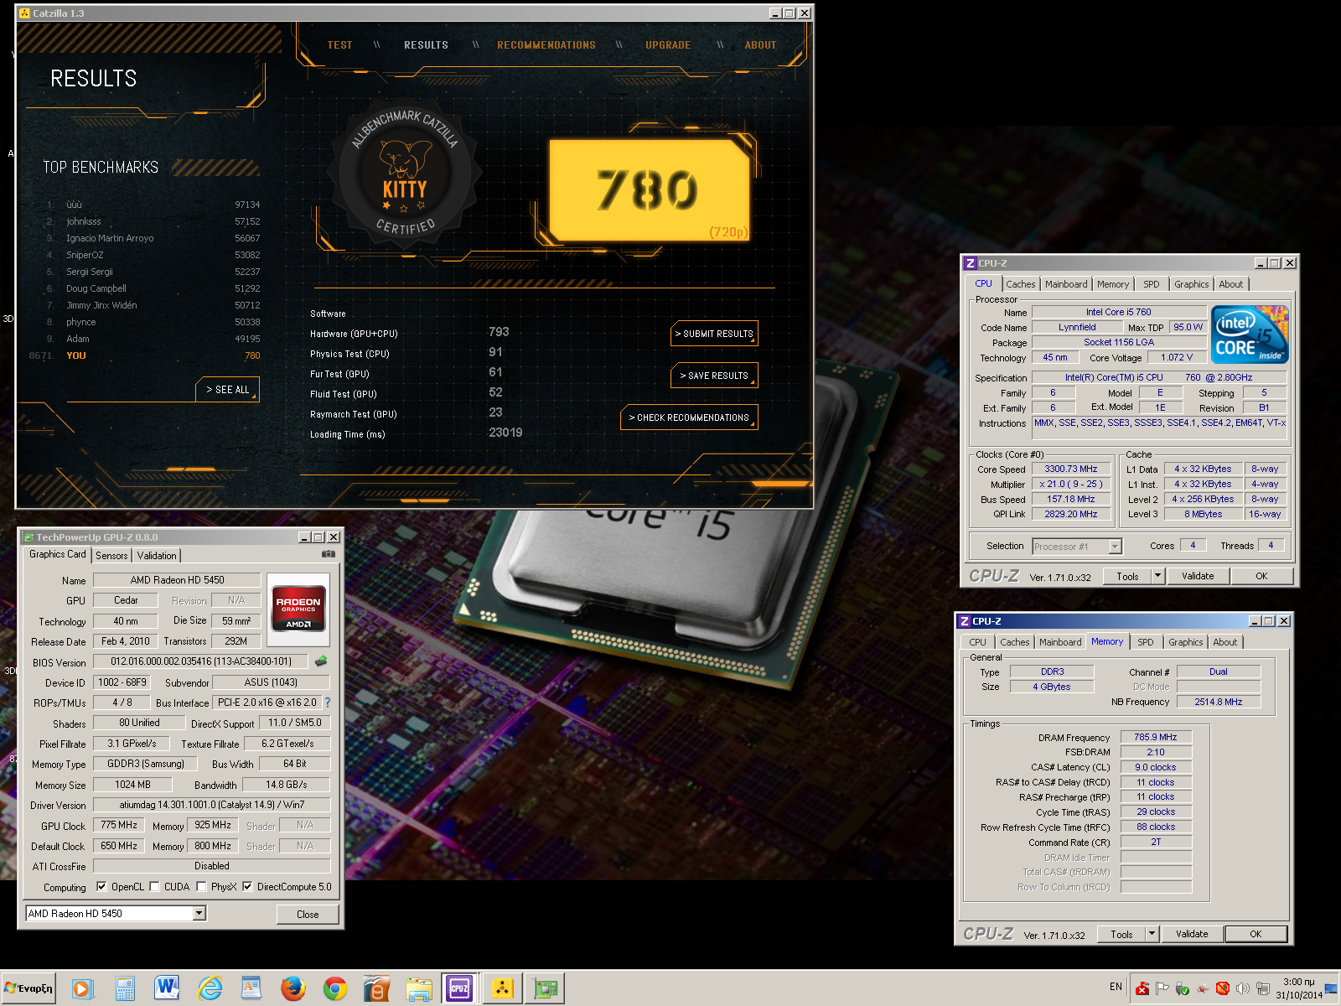Click the Bus Interface question mark
This screenshot has width=1341, height=1006.
pyautogui.click(x=328, y=703)
